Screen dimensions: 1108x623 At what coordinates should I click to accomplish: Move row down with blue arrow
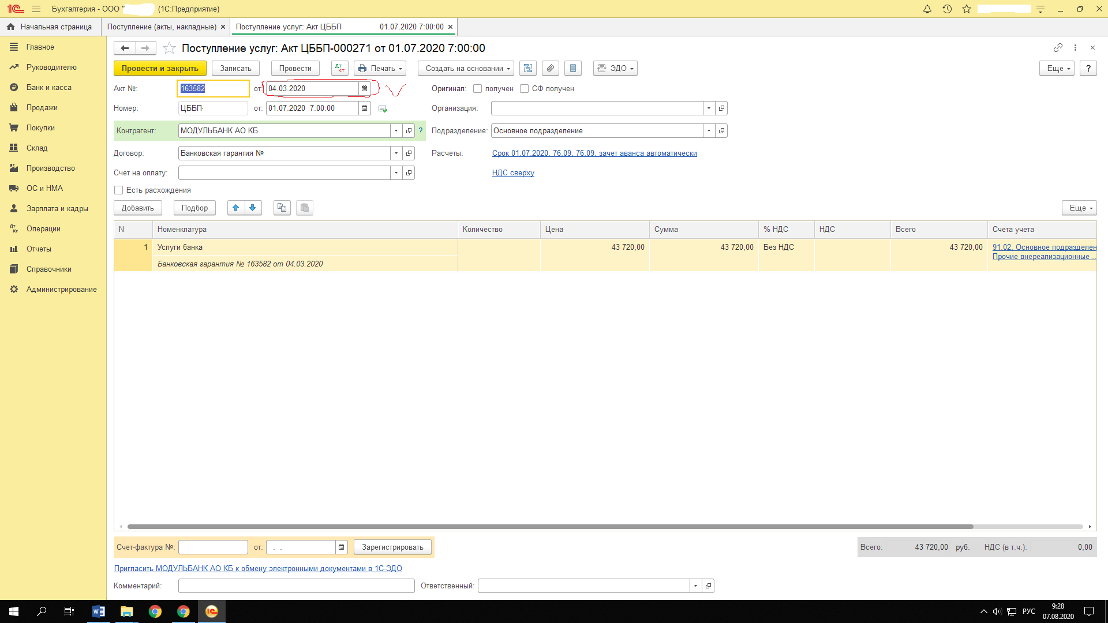253,208
